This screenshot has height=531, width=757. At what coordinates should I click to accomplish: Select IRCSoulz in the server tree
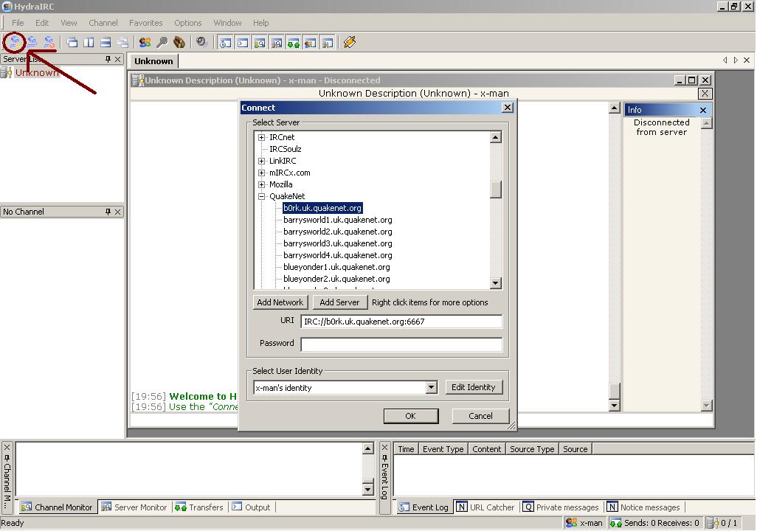point(286,149)
